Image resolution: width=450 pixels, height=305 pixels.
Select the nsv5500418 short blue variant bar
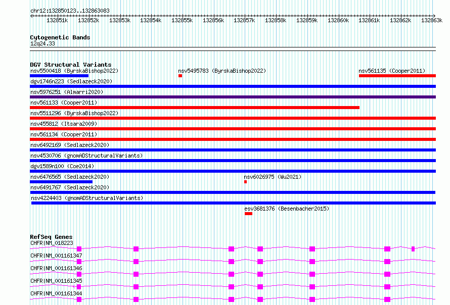[59, 76]
